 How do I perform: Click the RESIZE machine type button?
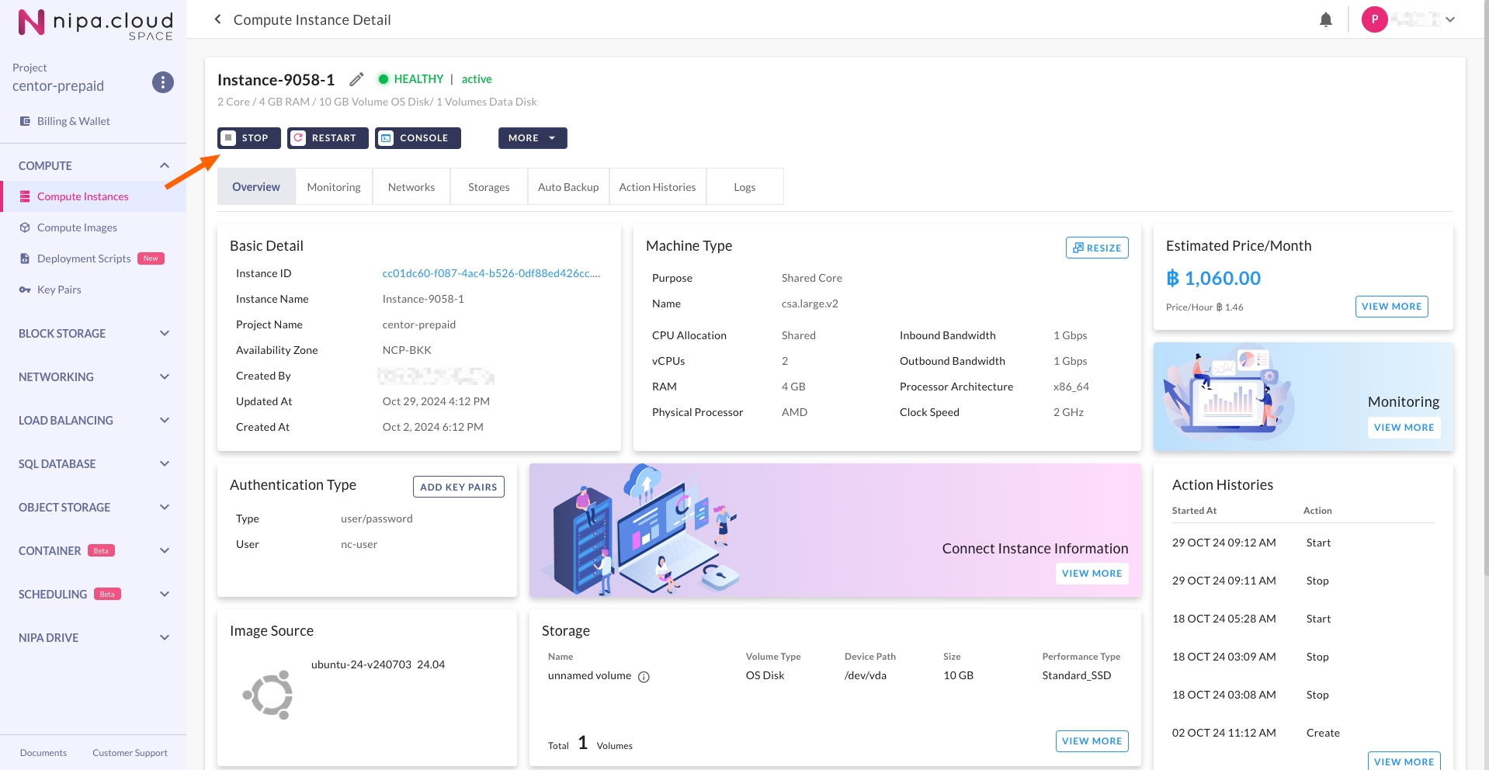coord(1096,248)
